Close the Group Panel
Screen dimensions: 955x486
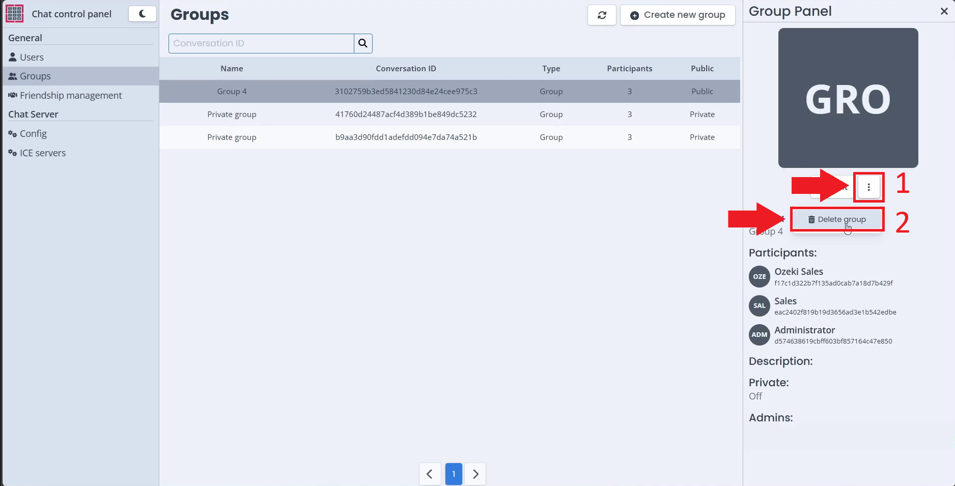click(x=944, y=11)
